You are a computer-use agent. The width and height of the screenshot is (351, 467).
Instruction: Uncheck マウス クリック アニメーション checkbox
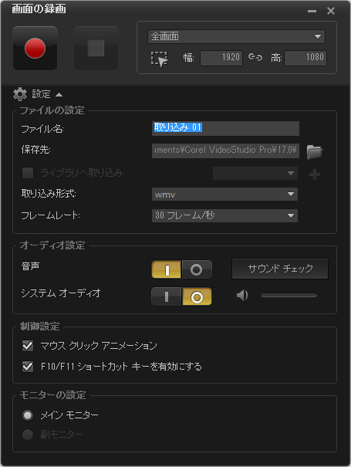pyautogui.click(x=28, y=346)
